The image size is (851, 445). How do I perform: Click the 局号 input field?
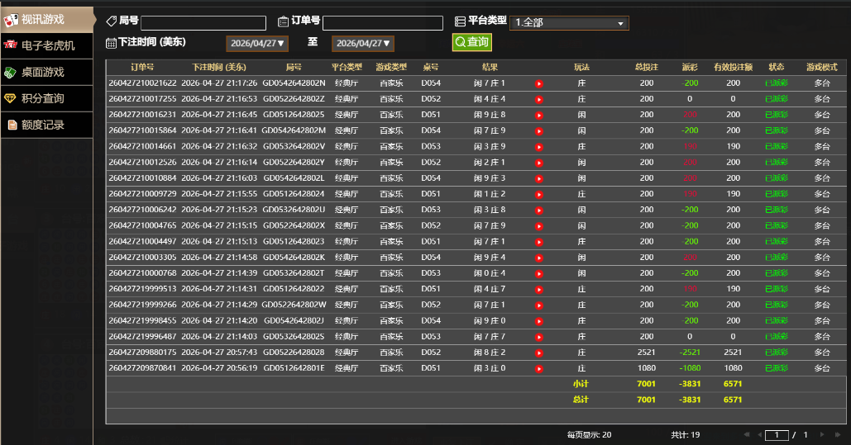coord(203,23)
